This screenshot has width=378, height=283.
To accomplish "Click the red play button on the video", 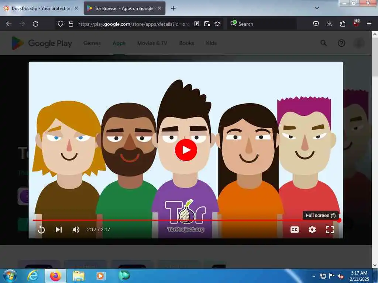I will [186, 150].
